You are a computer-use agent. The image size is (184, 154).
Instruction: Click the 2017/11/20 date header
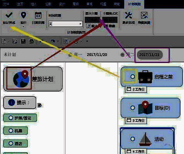pos(97,55)
